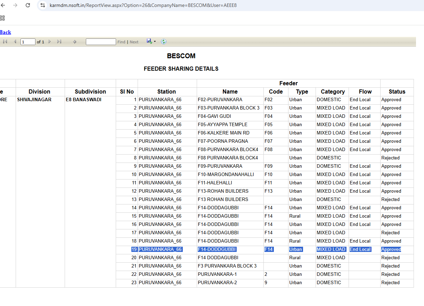The height and width of the screenshot is (306, 424).
Task: Click feeder code F10
Action: click(x=269, y=175)
